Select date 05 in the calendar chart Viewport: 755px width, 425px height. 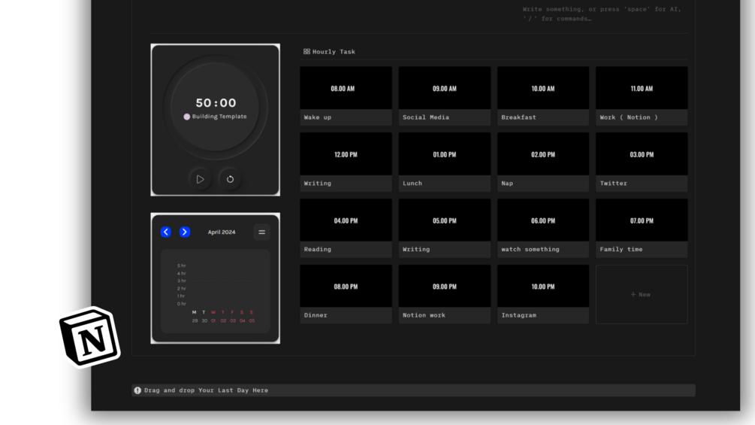(x=252, y=321)
